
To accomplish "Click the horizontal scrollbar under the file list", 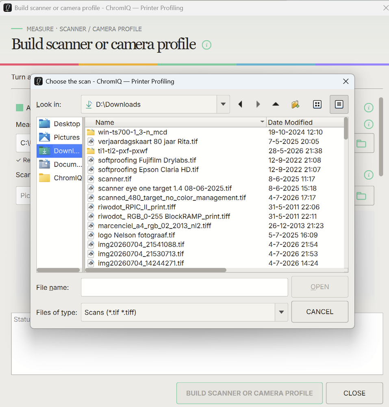I will tap(156, 270).
